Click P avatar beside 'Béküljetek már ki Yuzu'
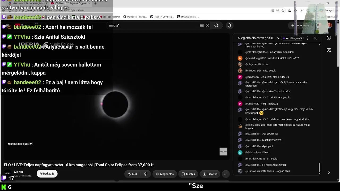This screenshot has width=340, height=191. (x=240, y=77)
